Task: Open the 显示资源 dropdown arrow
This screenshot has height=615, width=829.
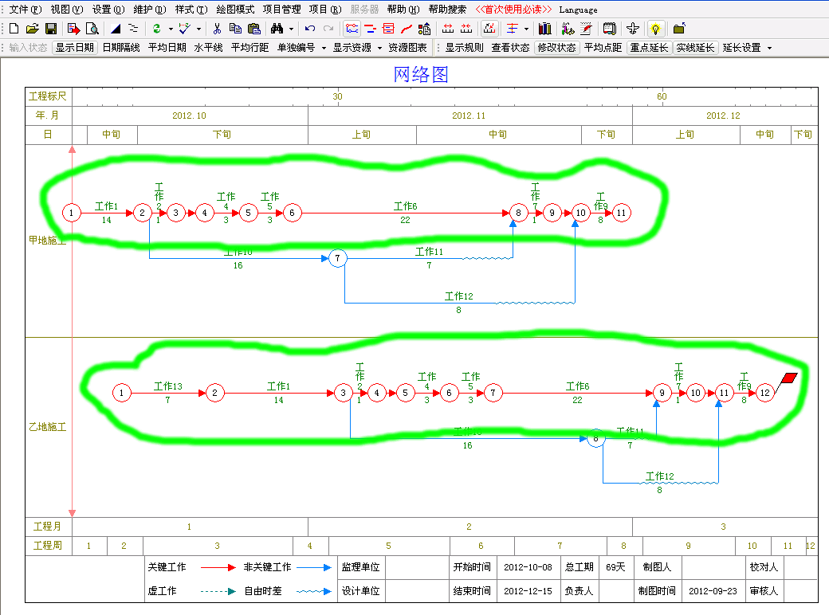Action: (379, 48)
